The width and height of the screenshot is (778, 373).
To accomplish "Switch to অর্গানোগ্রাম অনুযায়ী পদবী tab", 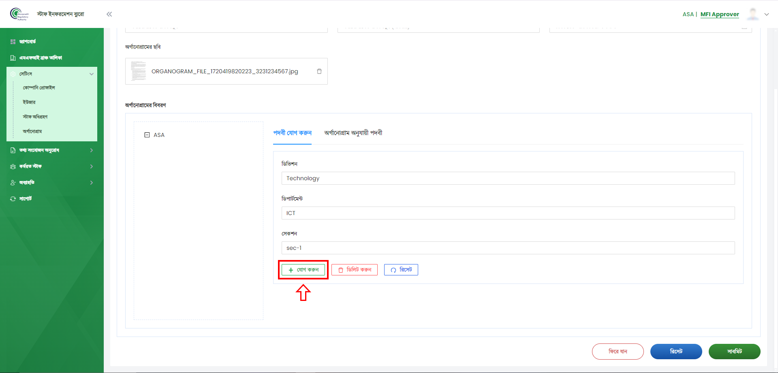I will [x=353, y=133].
